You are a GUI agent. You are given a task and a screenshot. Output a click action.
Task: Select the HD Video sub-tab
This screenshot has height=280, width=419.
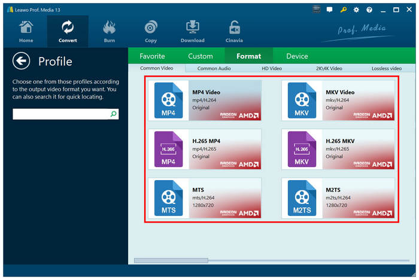(272, 68)
